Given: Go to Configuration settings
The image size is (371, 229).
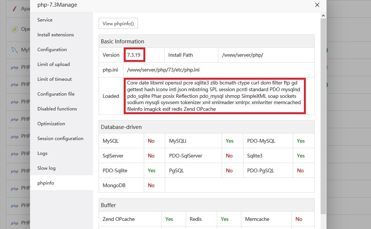Looking at the screenshot, I should (52, 50).
